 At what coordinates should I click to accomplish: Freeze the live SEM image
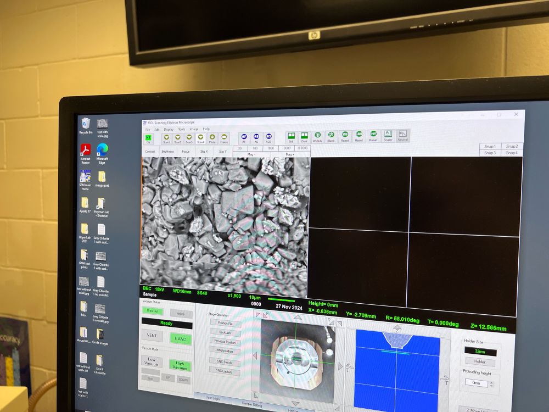(224, 139)
